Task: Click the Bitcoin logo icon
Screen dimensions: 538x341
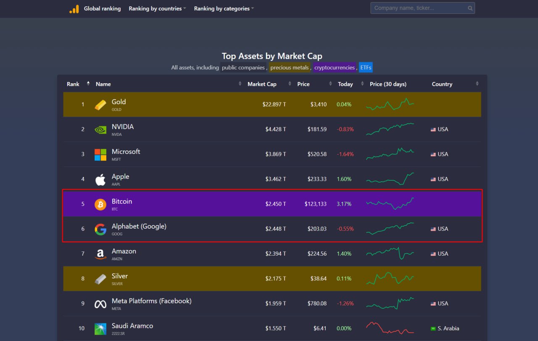Action: (100, 204)
